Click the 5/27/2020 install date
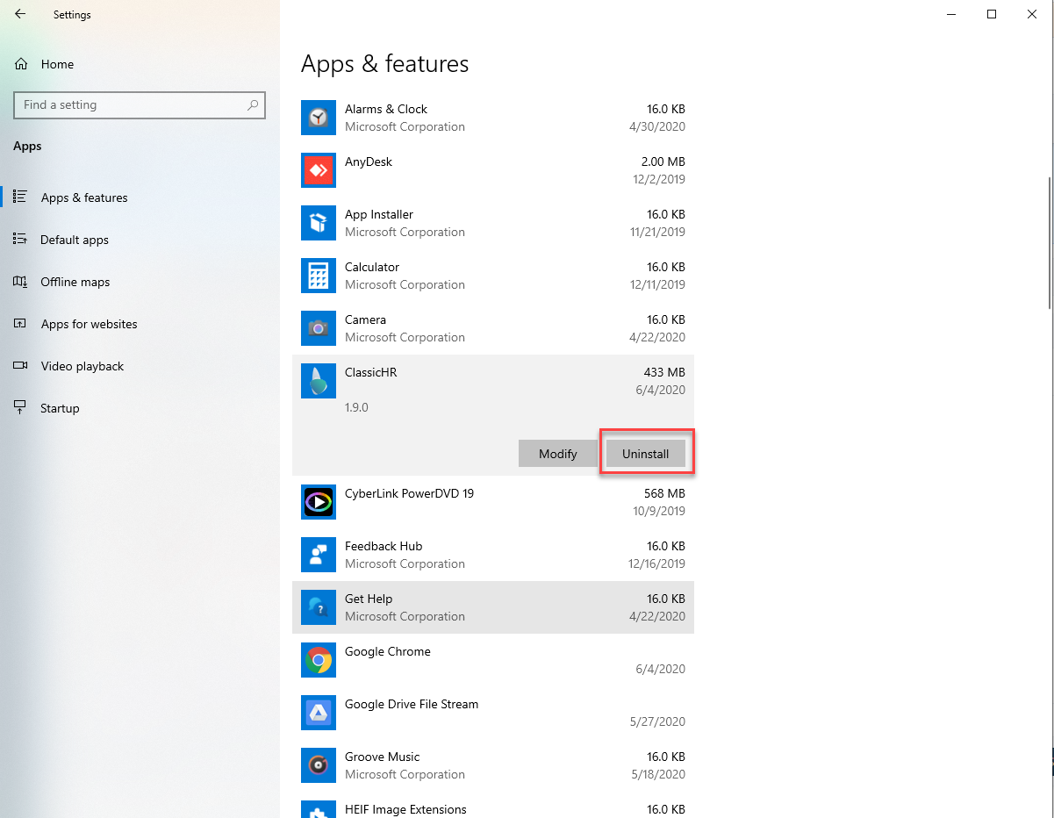 [657, 721]
